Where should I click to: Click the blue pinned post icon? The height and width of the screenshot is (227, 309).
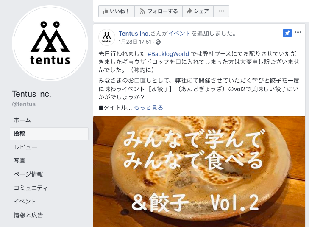tap(287, 33)
